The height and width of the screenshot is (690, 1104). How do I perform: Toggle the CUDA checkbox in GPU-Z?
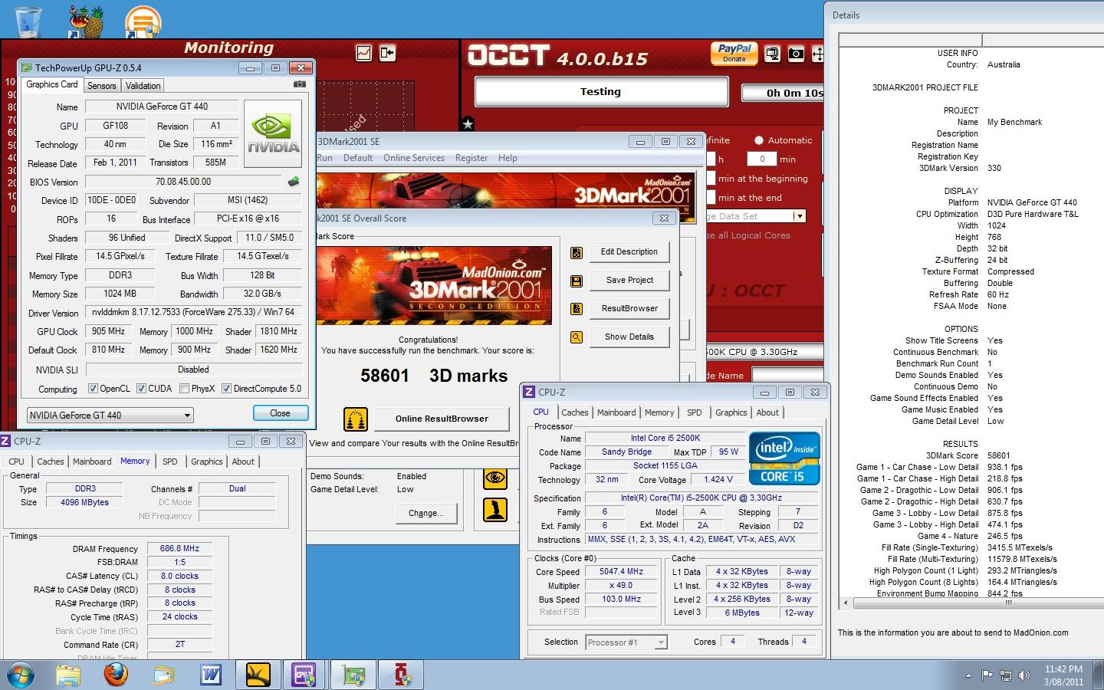(x=141, y=389)
